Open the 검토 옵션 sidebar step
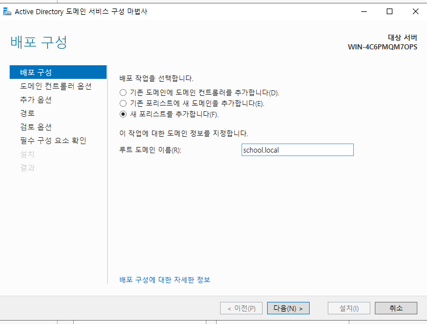Image resolution: width=427 pixels, height=324 pixels. pos(36,127)
